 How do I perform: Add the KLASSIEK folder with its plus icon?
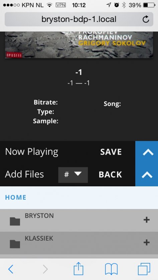click(147, 242)
